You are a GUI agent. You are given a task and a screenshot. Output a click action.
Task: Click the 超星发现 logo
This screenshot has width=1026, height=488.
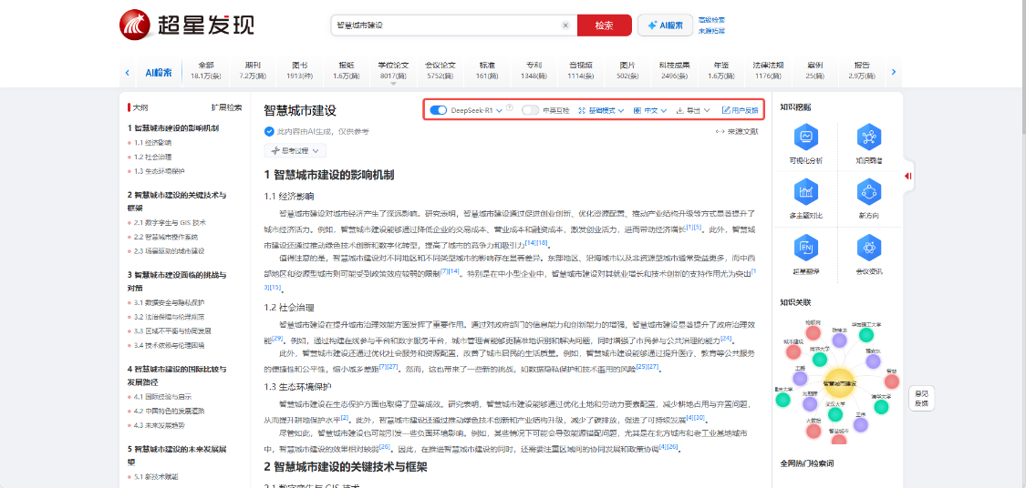tap(187, 25)
